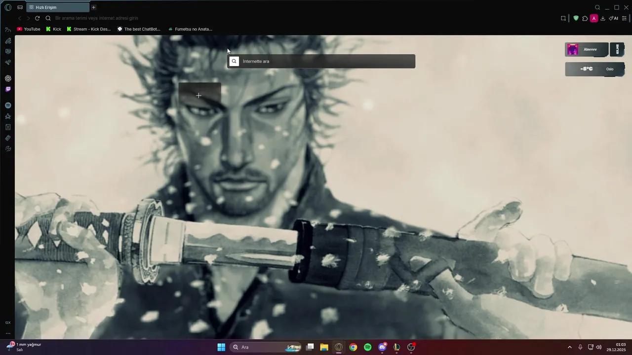Open The best ChatBot bookmark
The image size is (632, 355).
coord(139,29)
